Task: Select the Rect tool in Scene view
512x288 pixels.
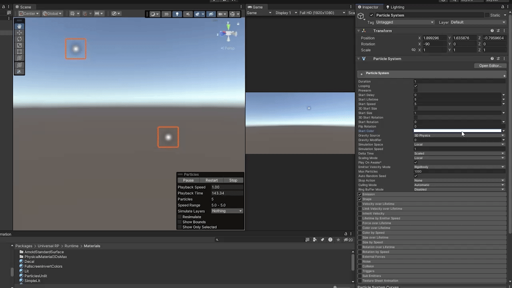Action: coord(19,52)
